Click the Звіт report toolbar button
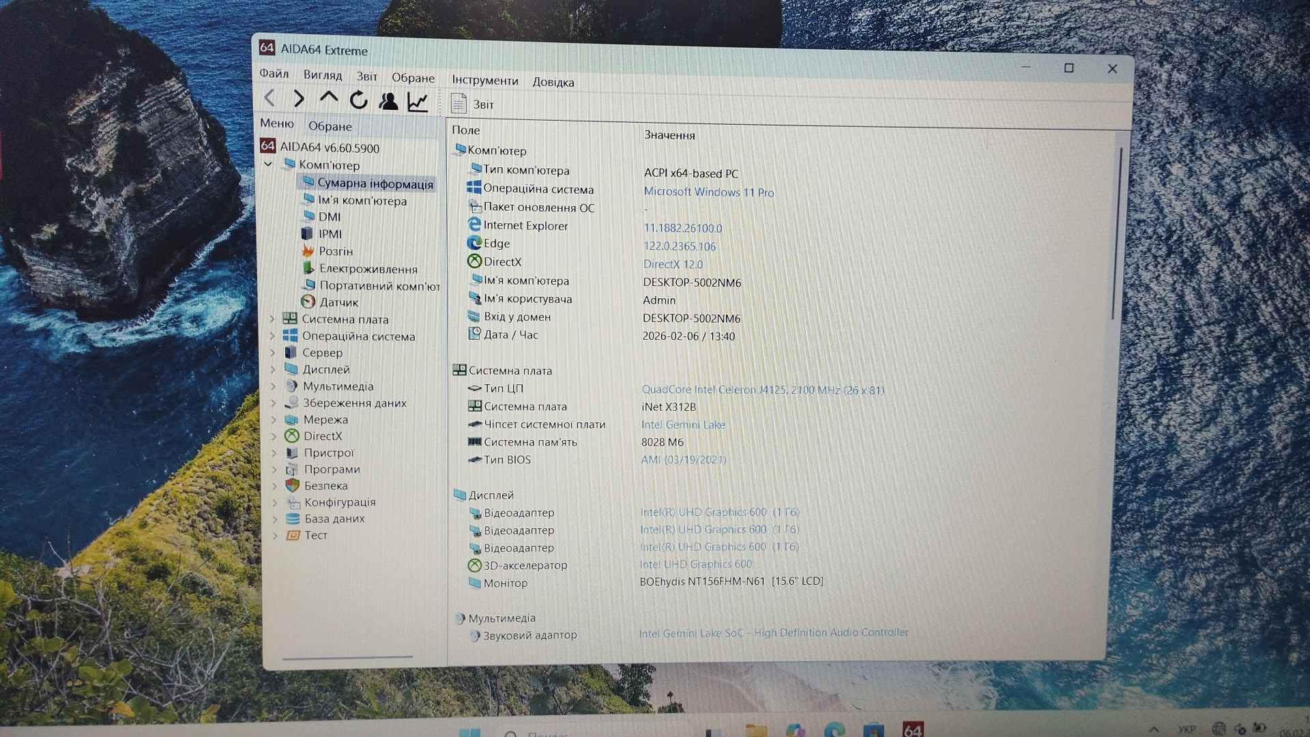 pos(473,104)
